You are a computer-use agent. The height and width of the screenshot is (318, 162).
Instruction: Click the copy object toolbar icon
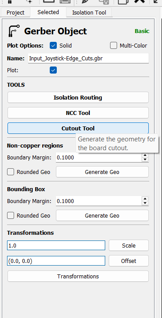pyautogui.click(x=123, y=2)
